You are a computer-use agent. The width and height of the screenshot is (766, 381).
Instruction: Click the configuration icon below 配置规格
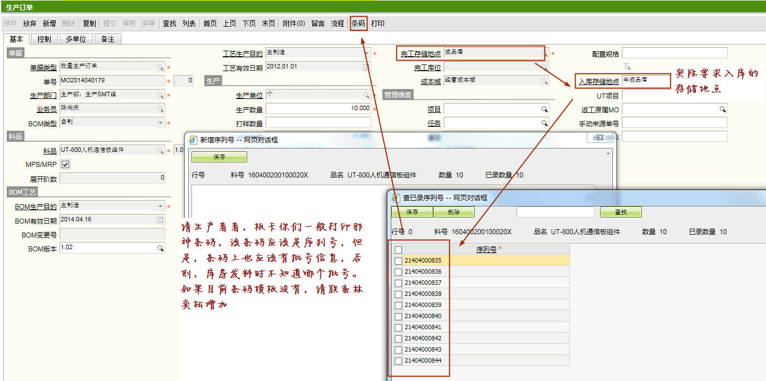point(627,67)
